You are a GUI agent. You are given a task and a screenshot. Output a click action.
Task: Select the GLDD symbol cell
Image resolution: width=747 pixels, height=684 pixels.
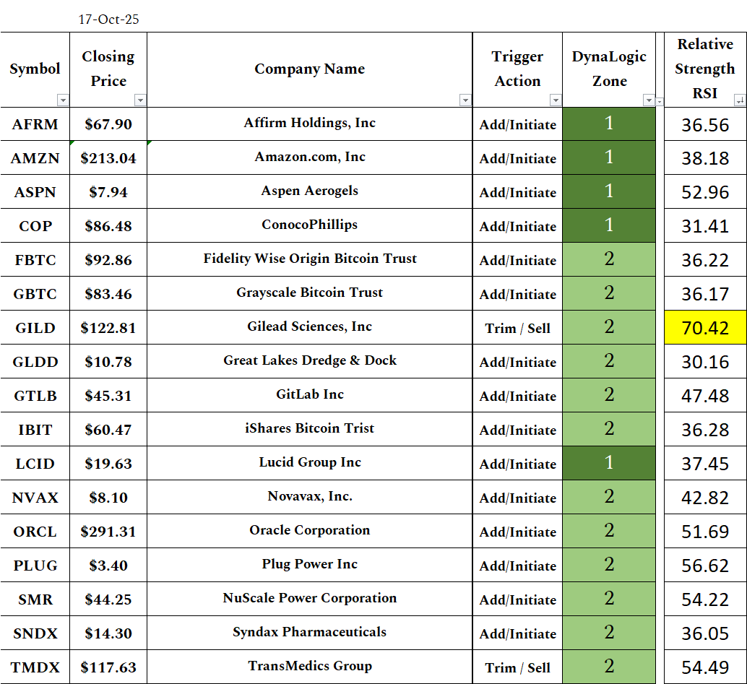tap(35, 361)
